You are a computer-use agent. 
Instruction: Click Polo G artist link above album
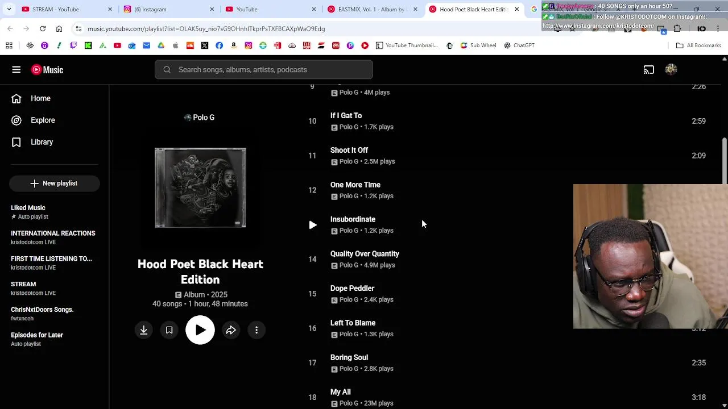(200, 118)
